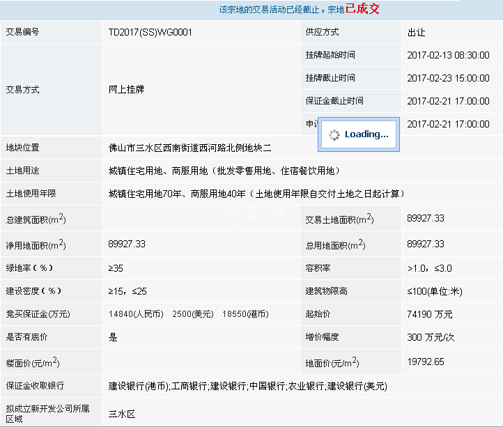Click the listing end time 2017-02-23 15:00:00
Image resolution: width=503 pixels, height=427 pixels.
448,78
